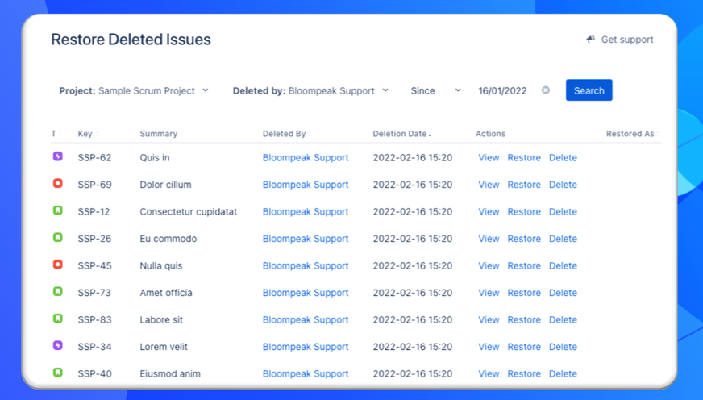Open the Deleted by filter dropdown
Viewport: 703px width, 400px height.
(310, 91)
